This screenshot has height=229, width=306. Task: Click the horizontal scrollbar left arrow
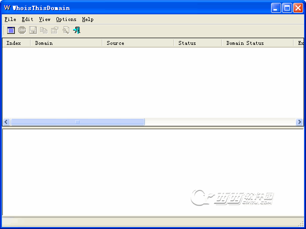click(x=6, y=122)
